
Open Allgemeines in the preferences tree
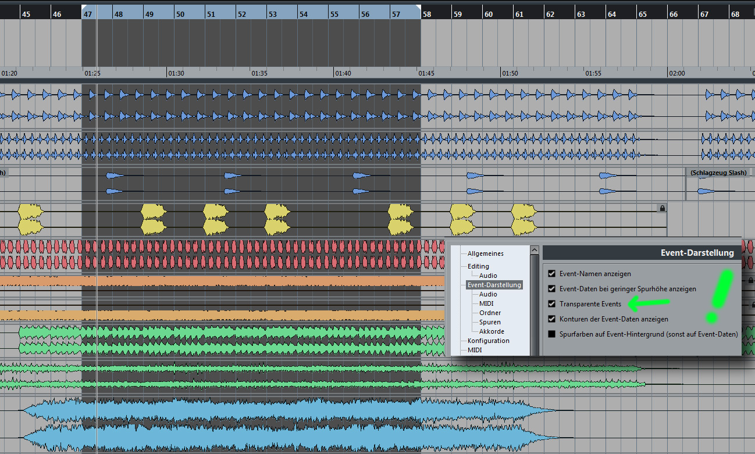point(485,253)
